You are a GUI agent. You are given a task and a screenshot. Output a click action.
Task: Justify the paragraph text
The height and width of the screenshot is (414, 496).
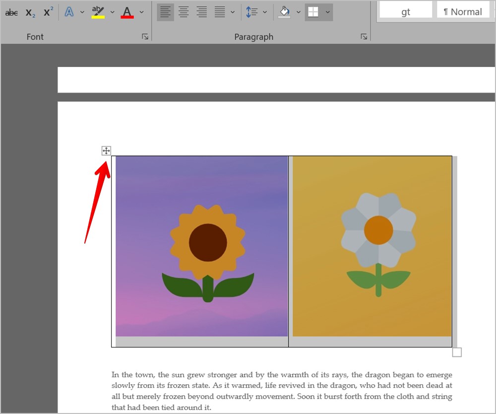pos(220,12)
